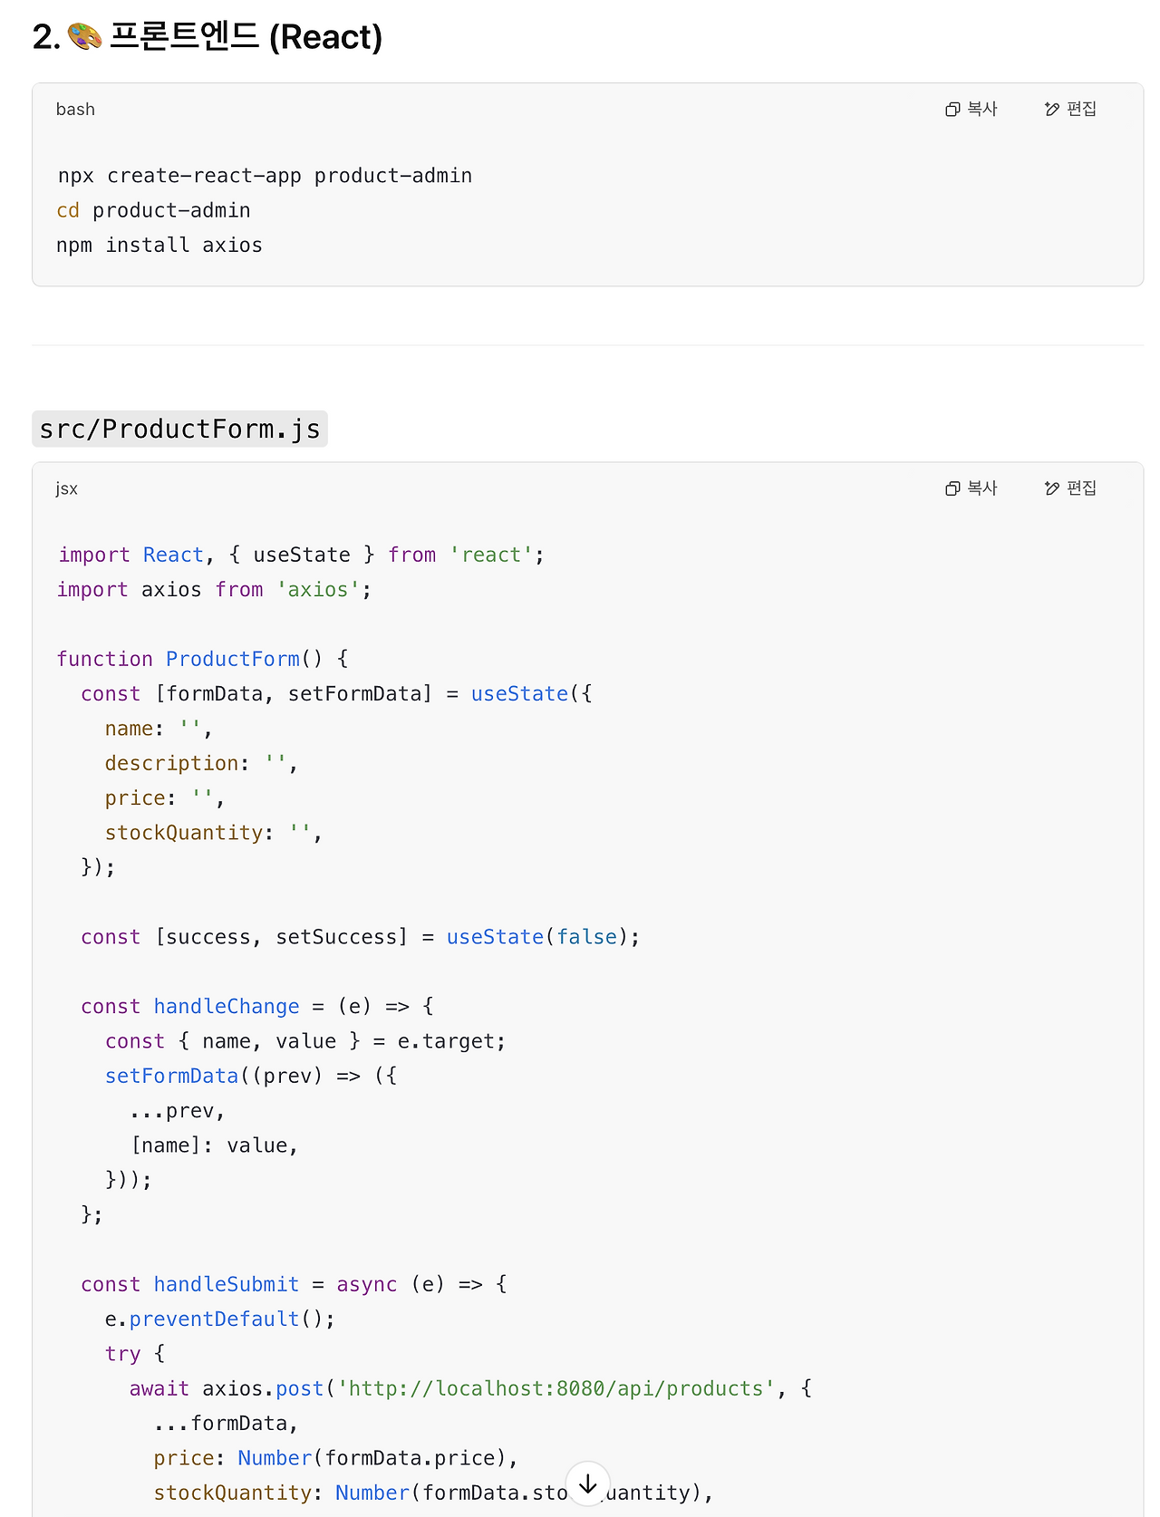Click the npm install axios line

pyautogui.click(x=159, y=246)
